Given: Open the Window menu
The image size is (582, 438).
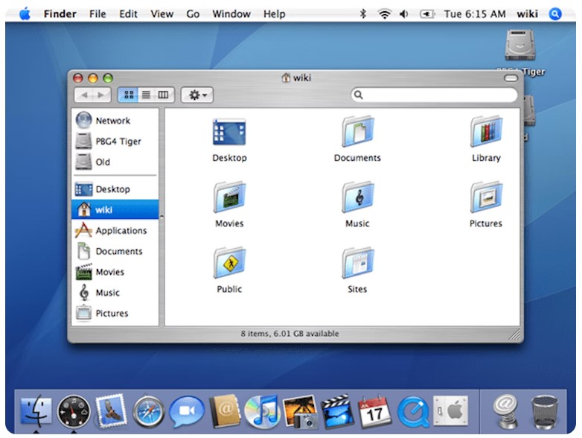Looking at the screenshot, I should (x=231, y=14).
